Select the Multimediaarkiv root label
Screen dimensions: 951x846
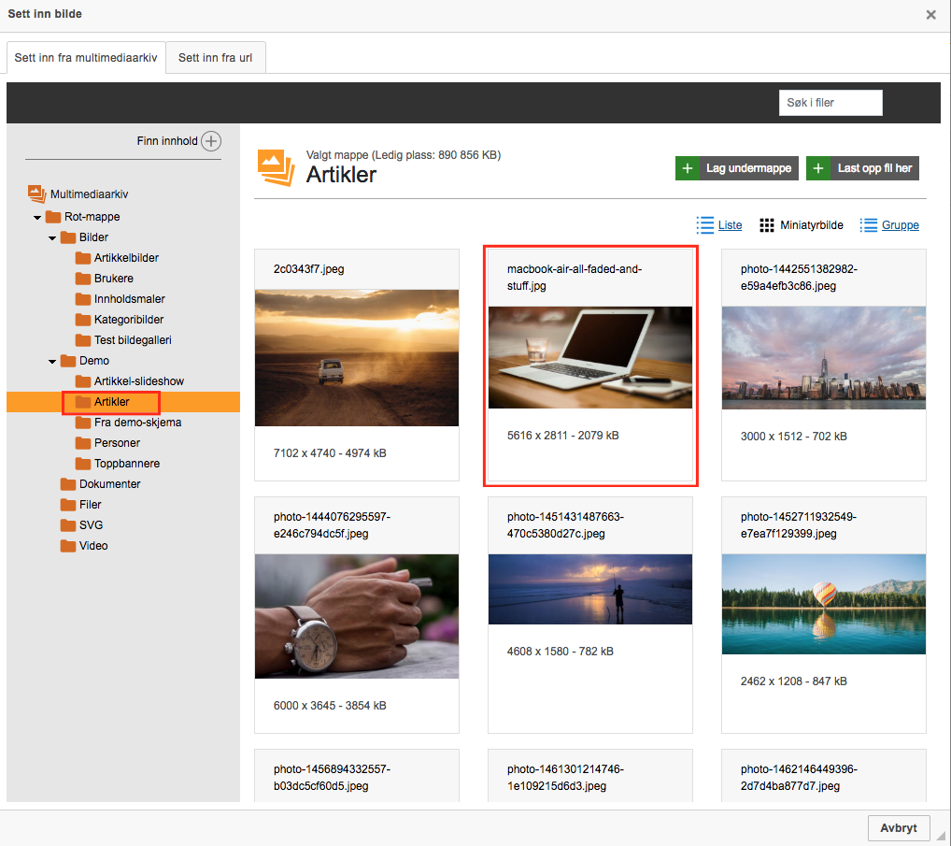point(89,194)
